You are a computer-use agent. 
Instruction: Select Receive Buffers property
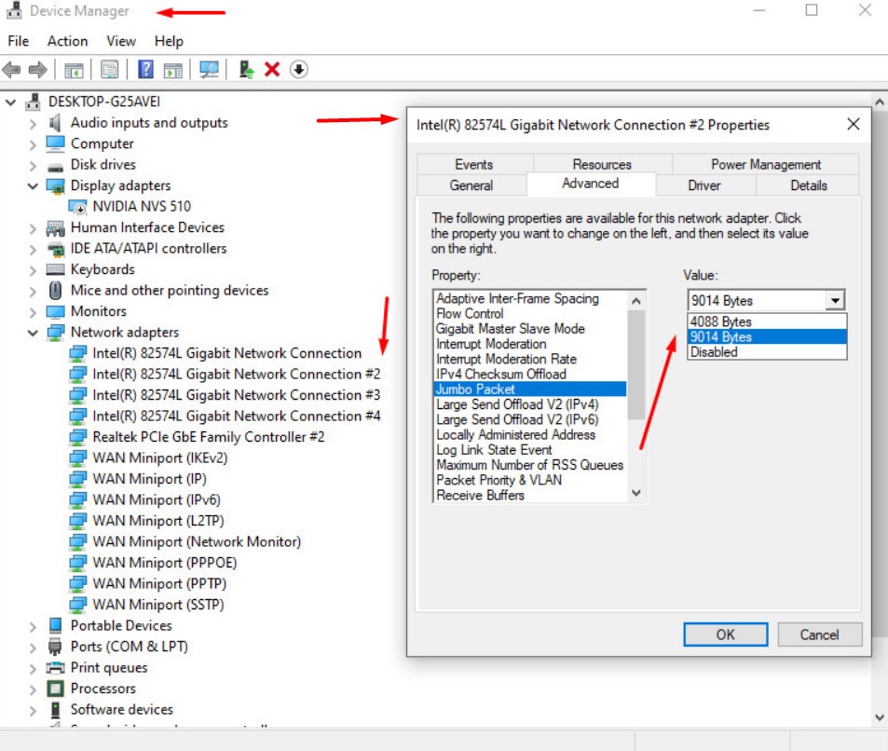point(529,495)
